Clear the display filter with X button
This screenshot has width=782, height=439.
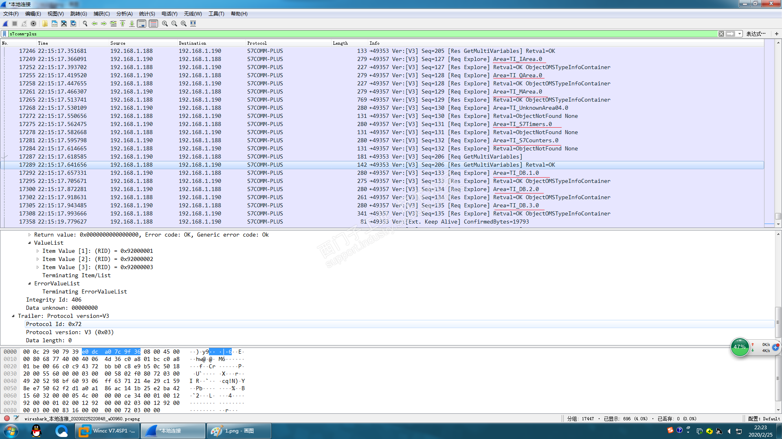[x=721, y=34]
